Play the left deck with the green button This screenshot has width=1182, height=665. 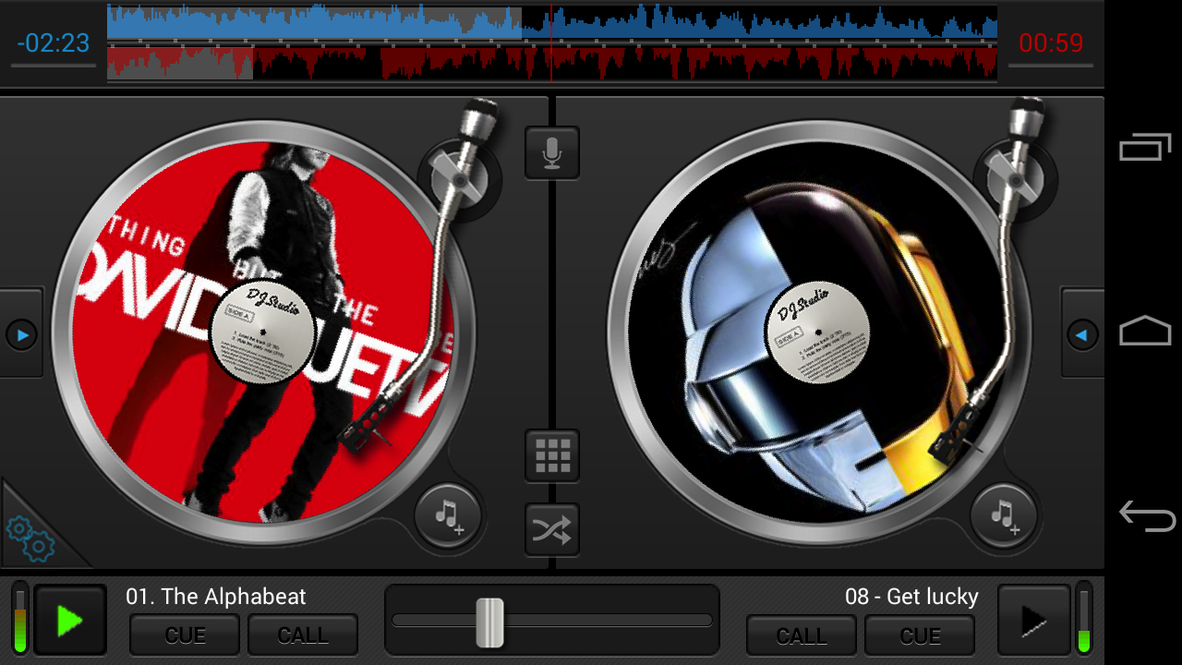(x=70, y=620)
